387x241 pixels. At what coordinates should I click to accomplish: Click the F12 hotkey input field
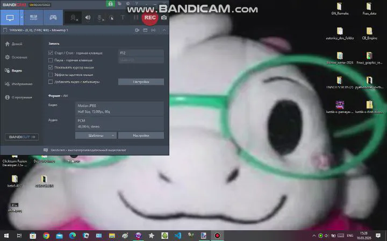click(x=141, y=53)
